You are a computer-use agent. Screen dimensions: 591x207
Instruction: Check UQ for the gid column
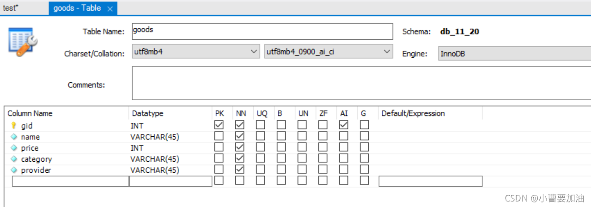tap(261, 125)
